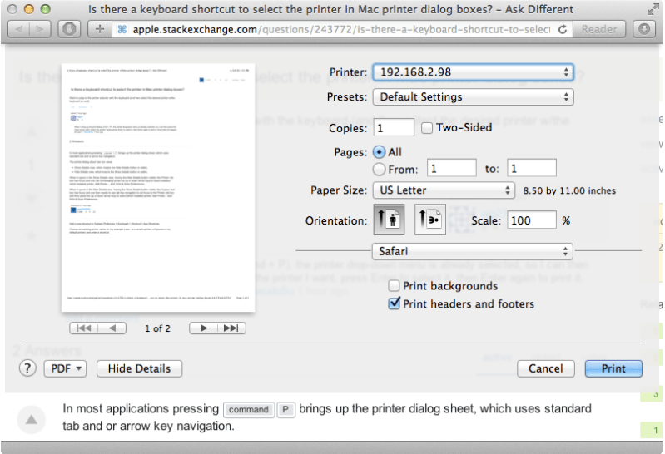Image resolution: width=665 pixels, height=454 pixels.
Task: Open the iCloud tabs toolbar button
Action: click(69, 29)
